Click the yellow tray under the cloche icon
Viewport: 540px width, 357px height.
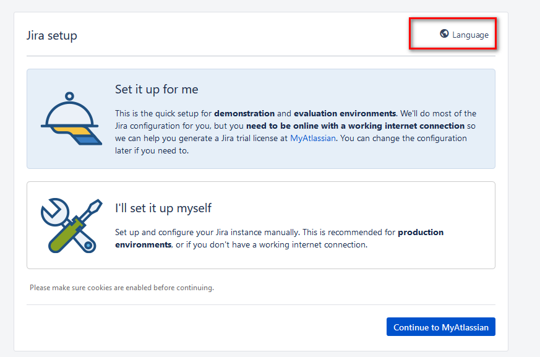click(x=72, y=131)
